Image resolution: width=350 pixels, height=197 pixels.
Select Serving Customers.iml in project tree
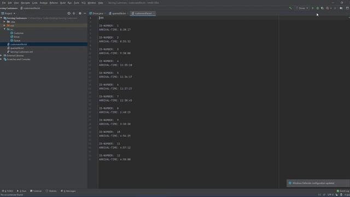(x=21, y=52)
